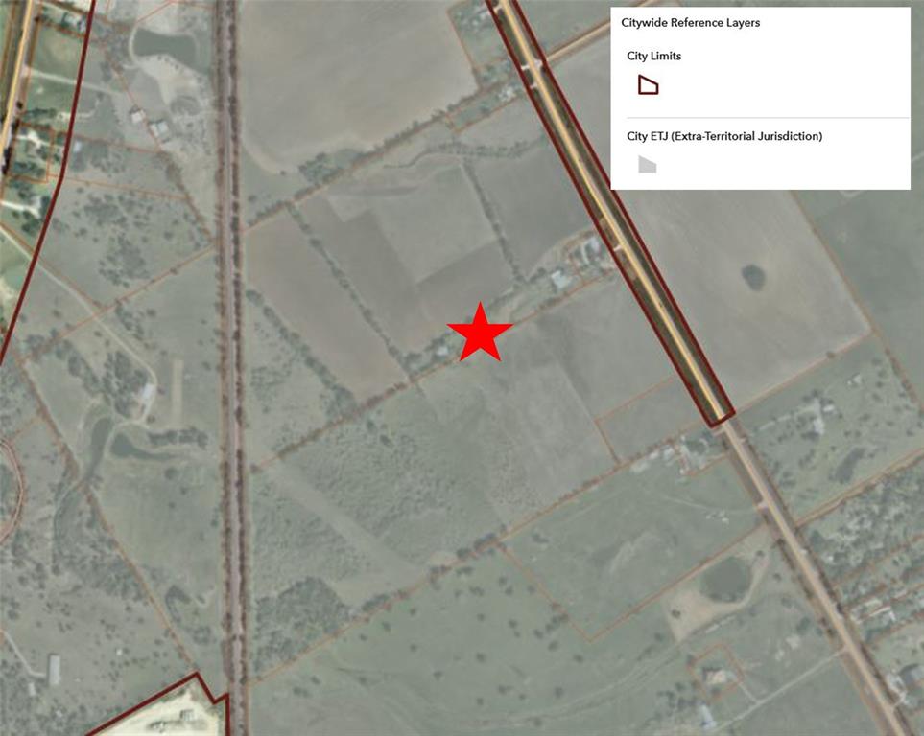Click the Citywide Reference Layers heading
The width and height of the screenshot is (924, 736).
(x=690, y=22)
